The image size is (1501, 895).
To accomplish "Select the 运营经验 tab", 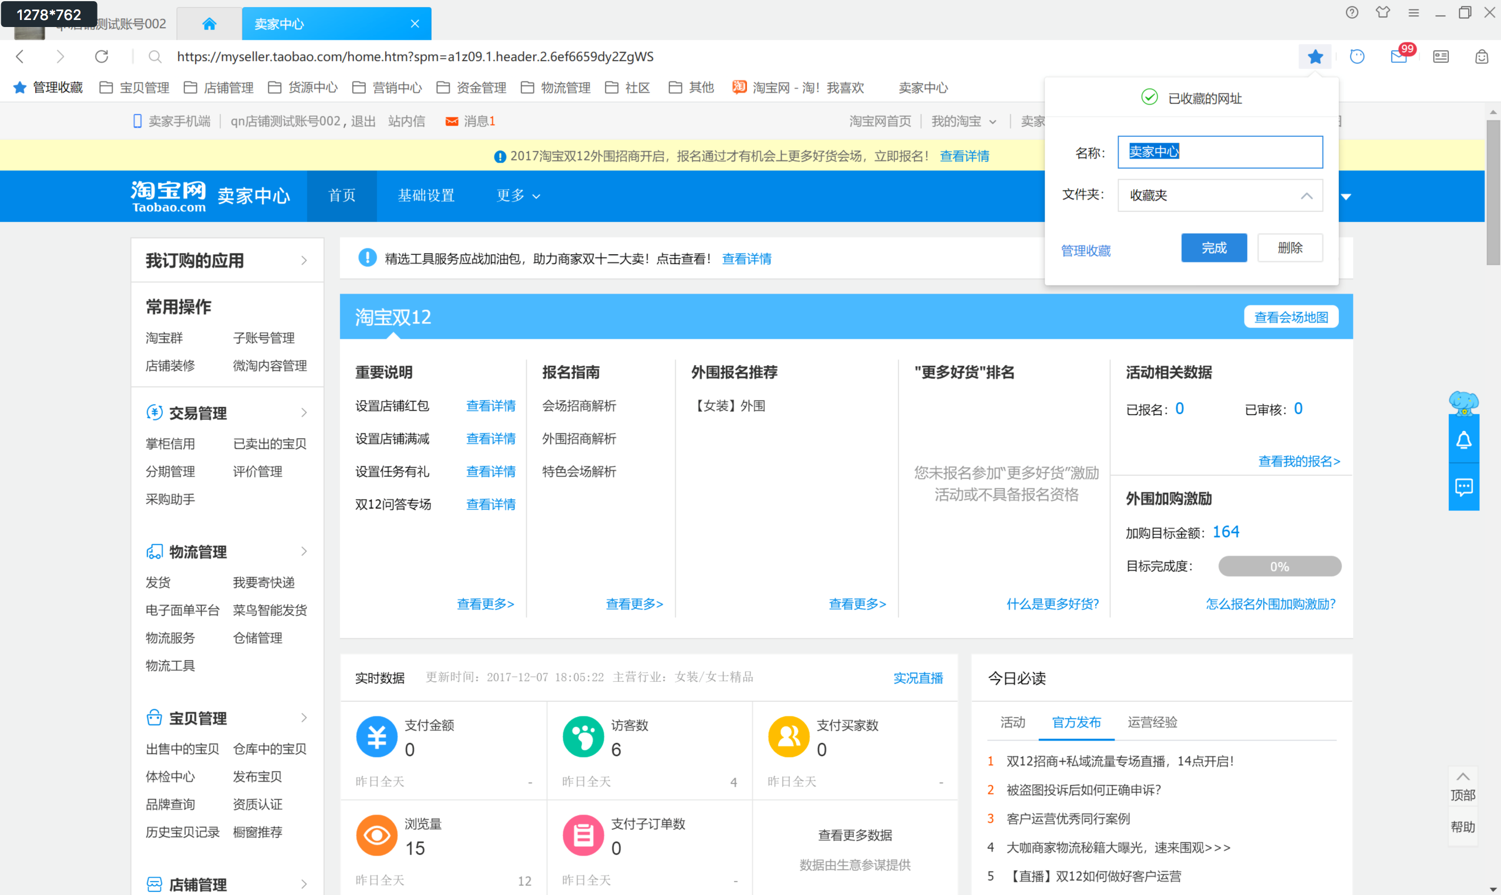I will click(1152, 722).
